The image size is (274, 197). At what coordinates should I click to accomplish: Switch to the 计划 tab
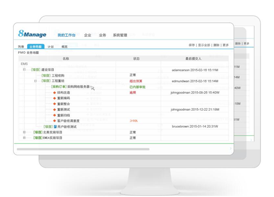click(x=51, y=47)
